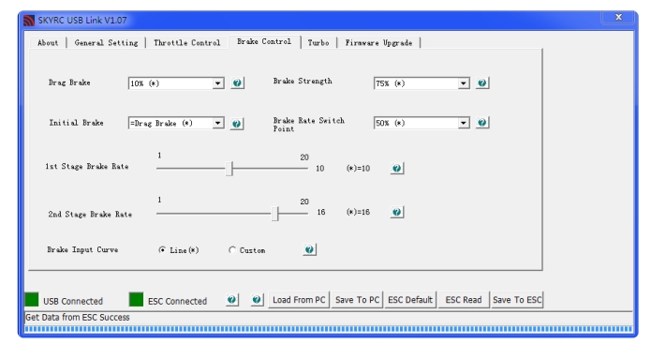Image resolution: width=651 pixels, height=344 pixels.
Task: Click the 'ESC Connected' label
Action: pyautogui.click(x=177, y=301)
